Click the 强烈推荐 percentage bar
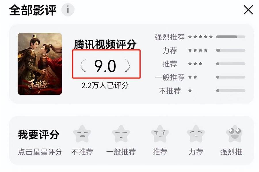 (x=231, y=37)
